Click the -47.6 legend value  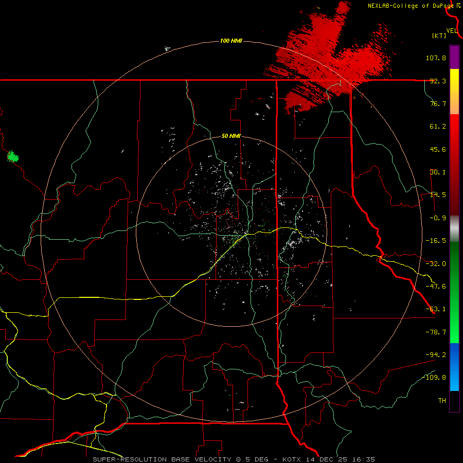point(436,287)
